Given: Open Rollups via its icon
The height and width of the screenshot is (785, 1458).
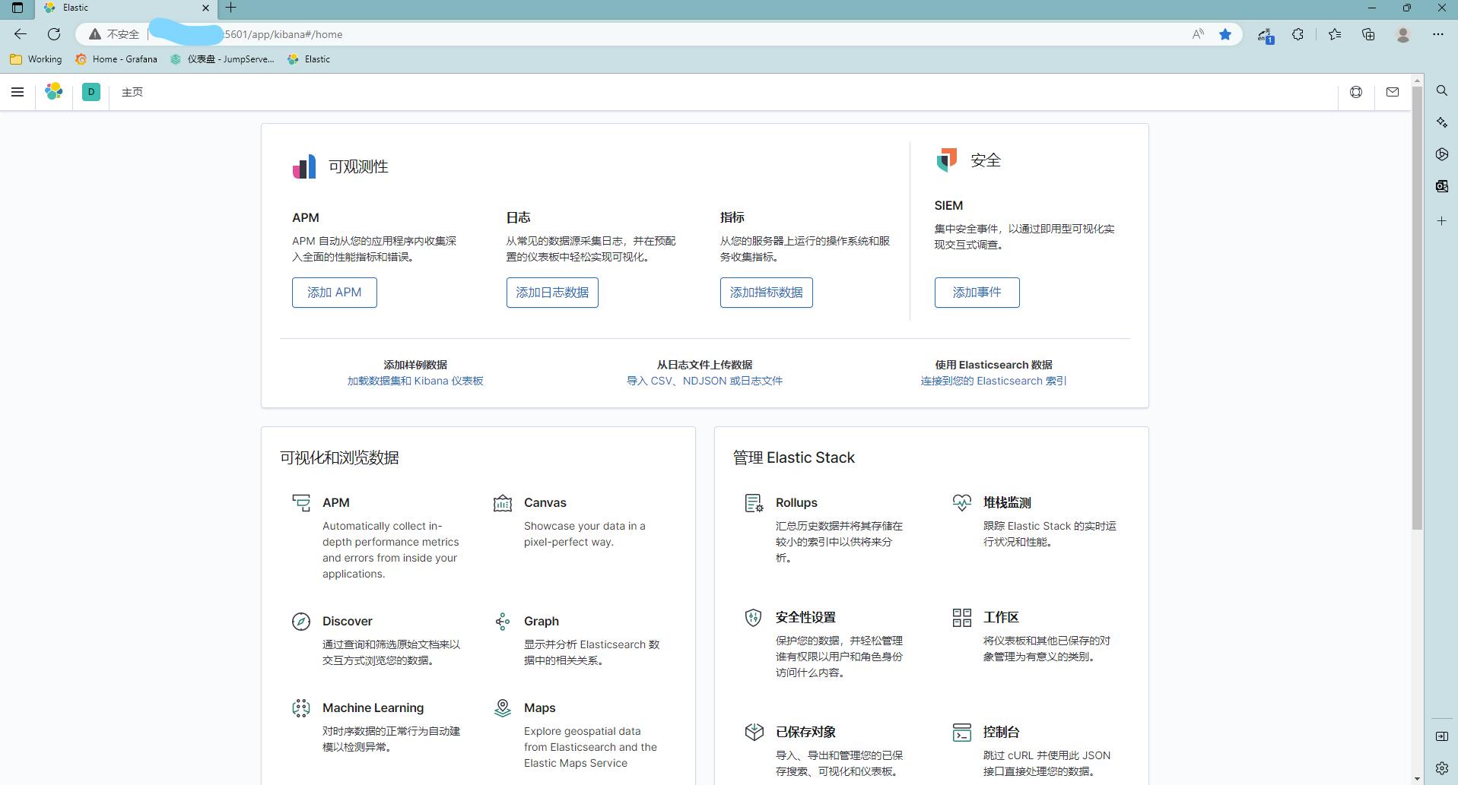Looking at the screenshot, I should [x=754, y=502].
